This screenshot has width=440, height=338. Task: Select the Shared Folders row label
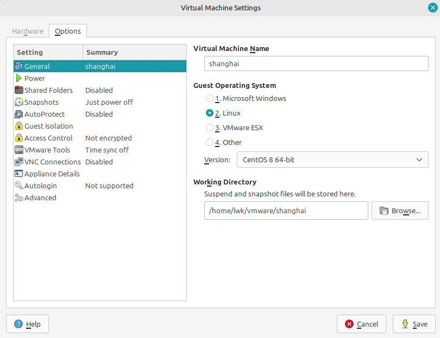click(x=48, y=90)
